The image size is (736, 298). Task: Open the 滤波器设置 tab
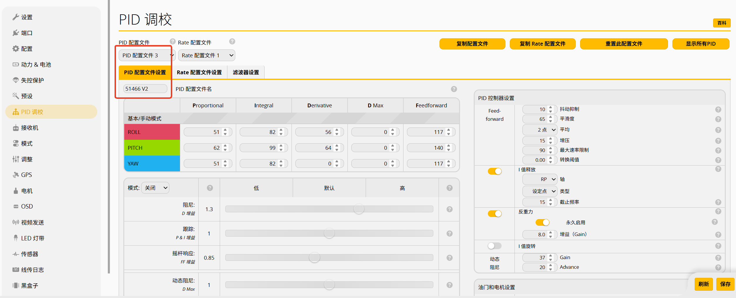click(x=246, y=73)
